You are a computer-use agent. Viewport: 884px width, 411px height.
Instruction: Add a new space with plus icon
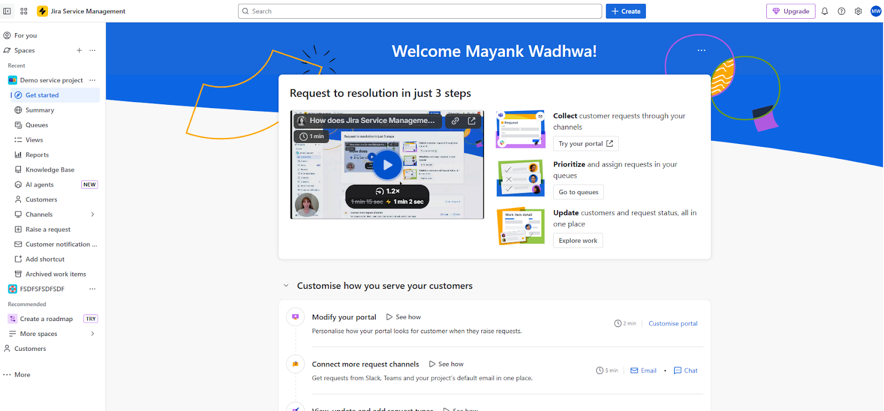[79, 50]
